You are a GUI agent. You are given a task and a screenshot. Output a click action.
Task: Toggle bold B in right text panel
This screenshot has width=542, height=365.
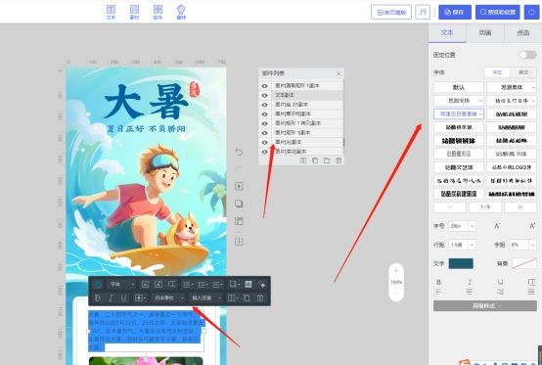(x=438, y=282)
